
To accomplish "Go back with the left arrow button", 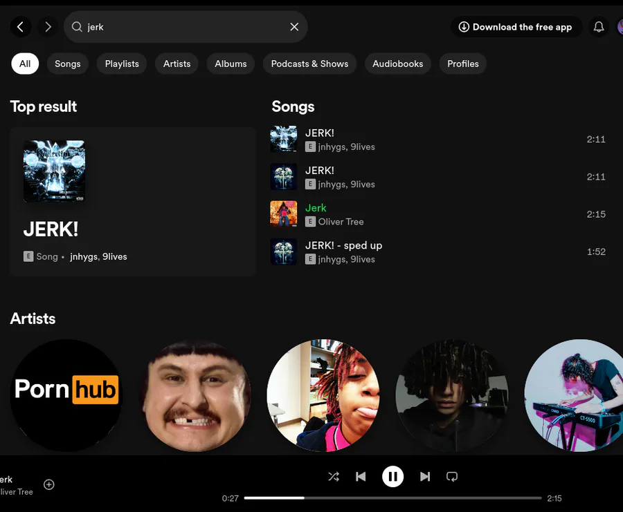I will tap(21, 27).
